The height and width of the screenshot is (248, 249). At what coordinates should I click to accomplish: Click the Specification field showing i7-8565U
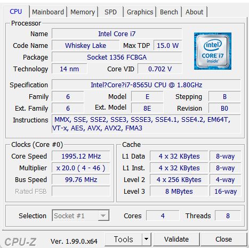point(146,85)
